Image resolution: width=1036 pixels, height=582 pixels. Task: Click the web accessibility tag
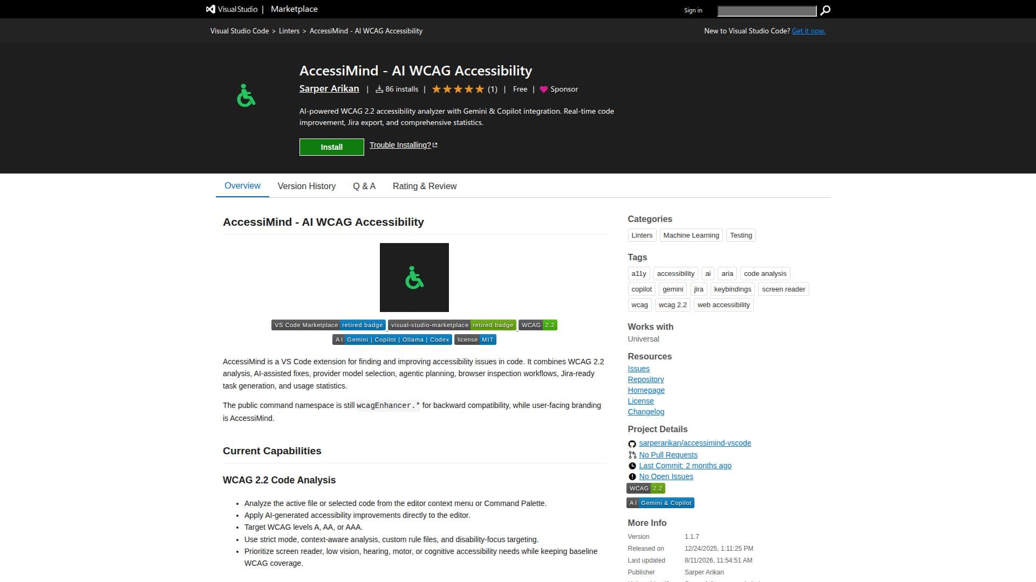coord(724,305)
